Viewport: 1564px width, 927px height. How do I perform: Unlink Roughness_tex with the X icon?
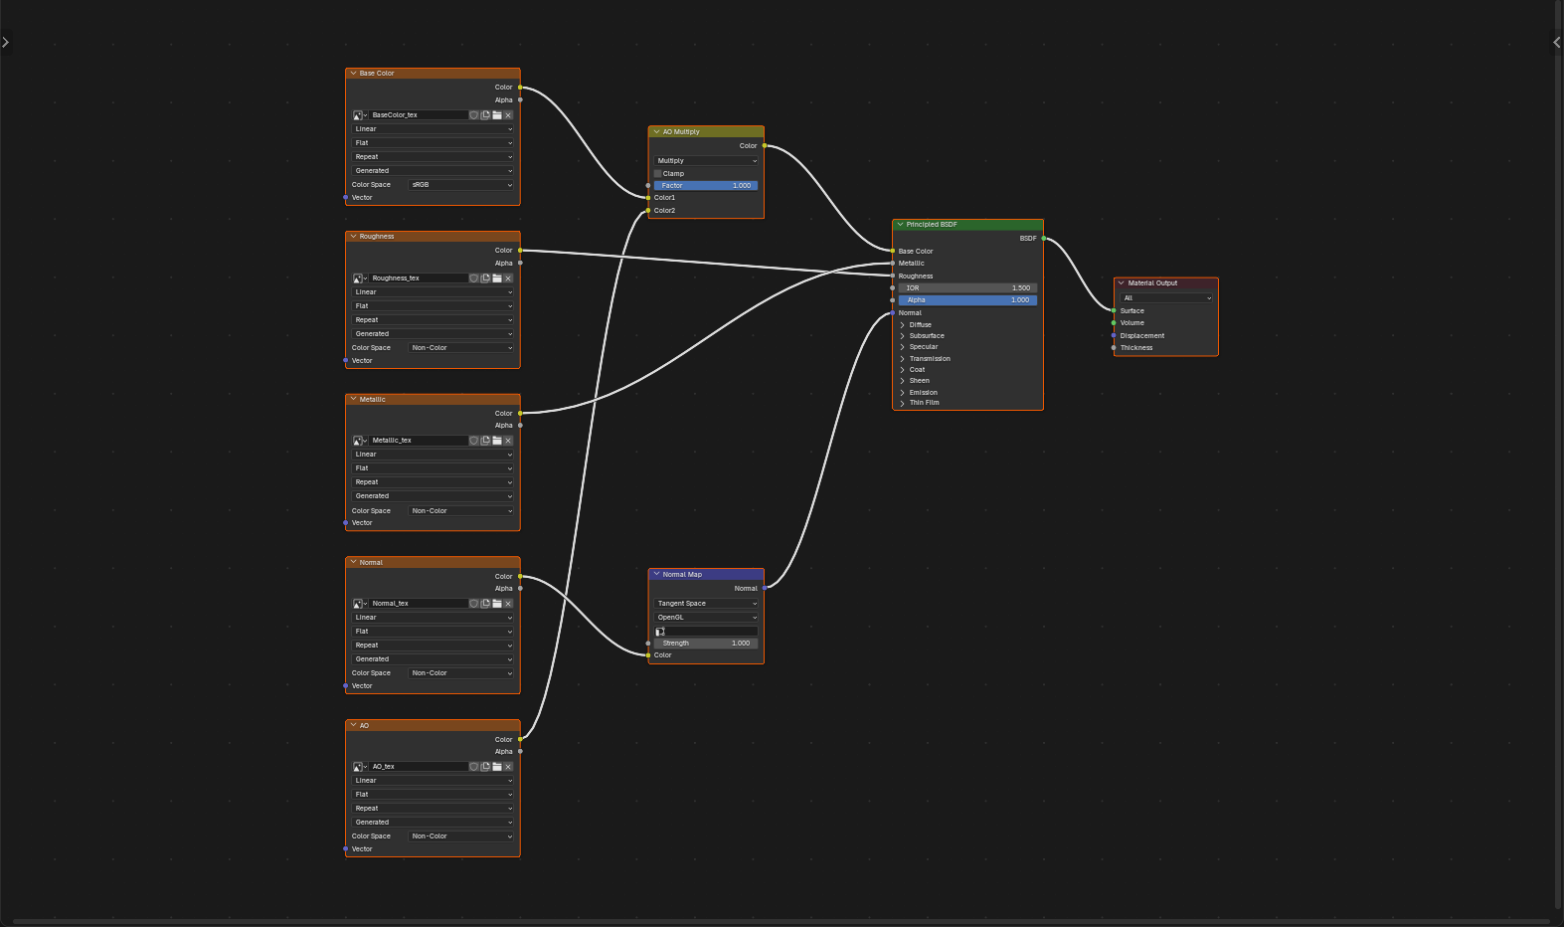click(x=508, y=278)
